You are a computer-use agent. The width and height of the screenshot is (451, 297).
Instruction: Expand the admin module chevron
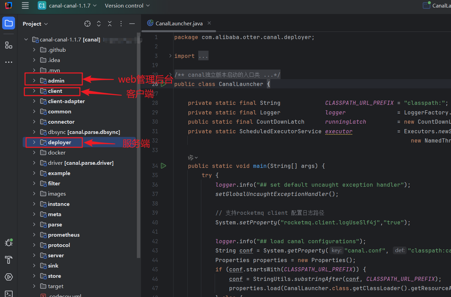tap(34, 81)
